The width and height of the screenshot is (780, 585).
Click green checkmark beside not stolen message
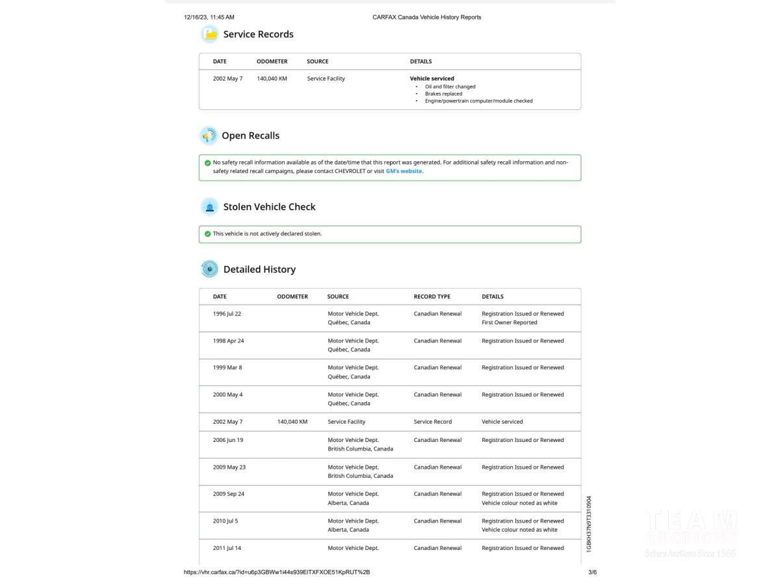[207, 234]
